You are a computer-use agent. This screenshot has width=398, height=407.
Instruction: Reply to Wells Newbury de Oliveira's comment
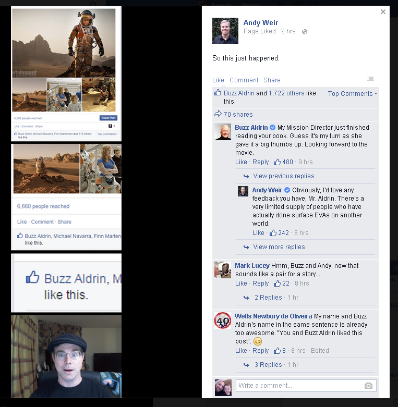click(261, 351)
